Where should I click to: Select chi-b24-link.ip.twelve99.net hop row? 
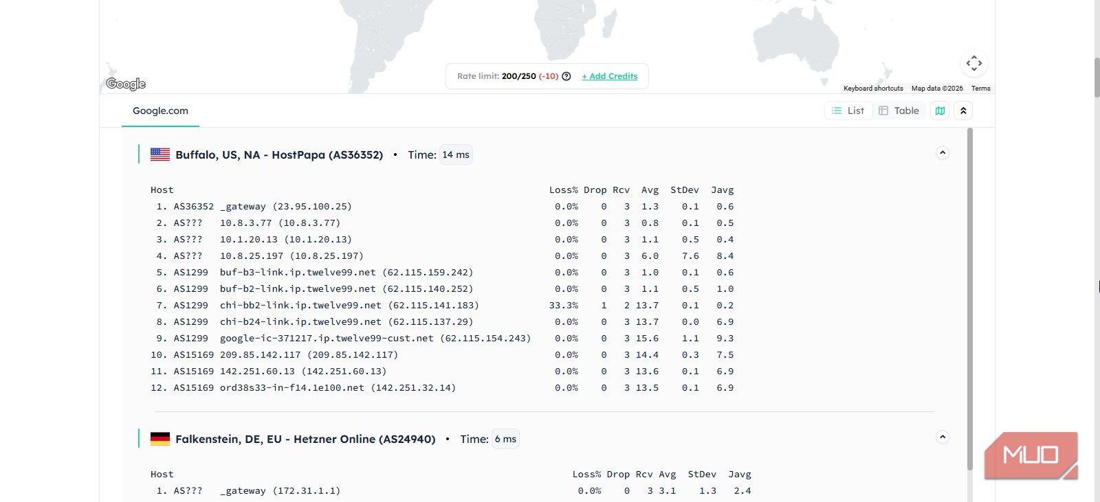coord(442,322)
